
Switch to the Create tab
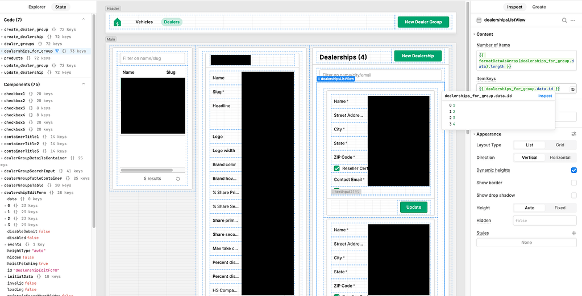[539, 7]
